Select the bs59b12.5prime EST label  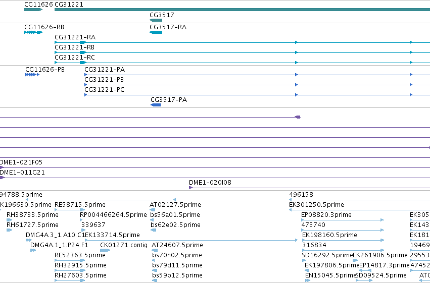(177, 275)
